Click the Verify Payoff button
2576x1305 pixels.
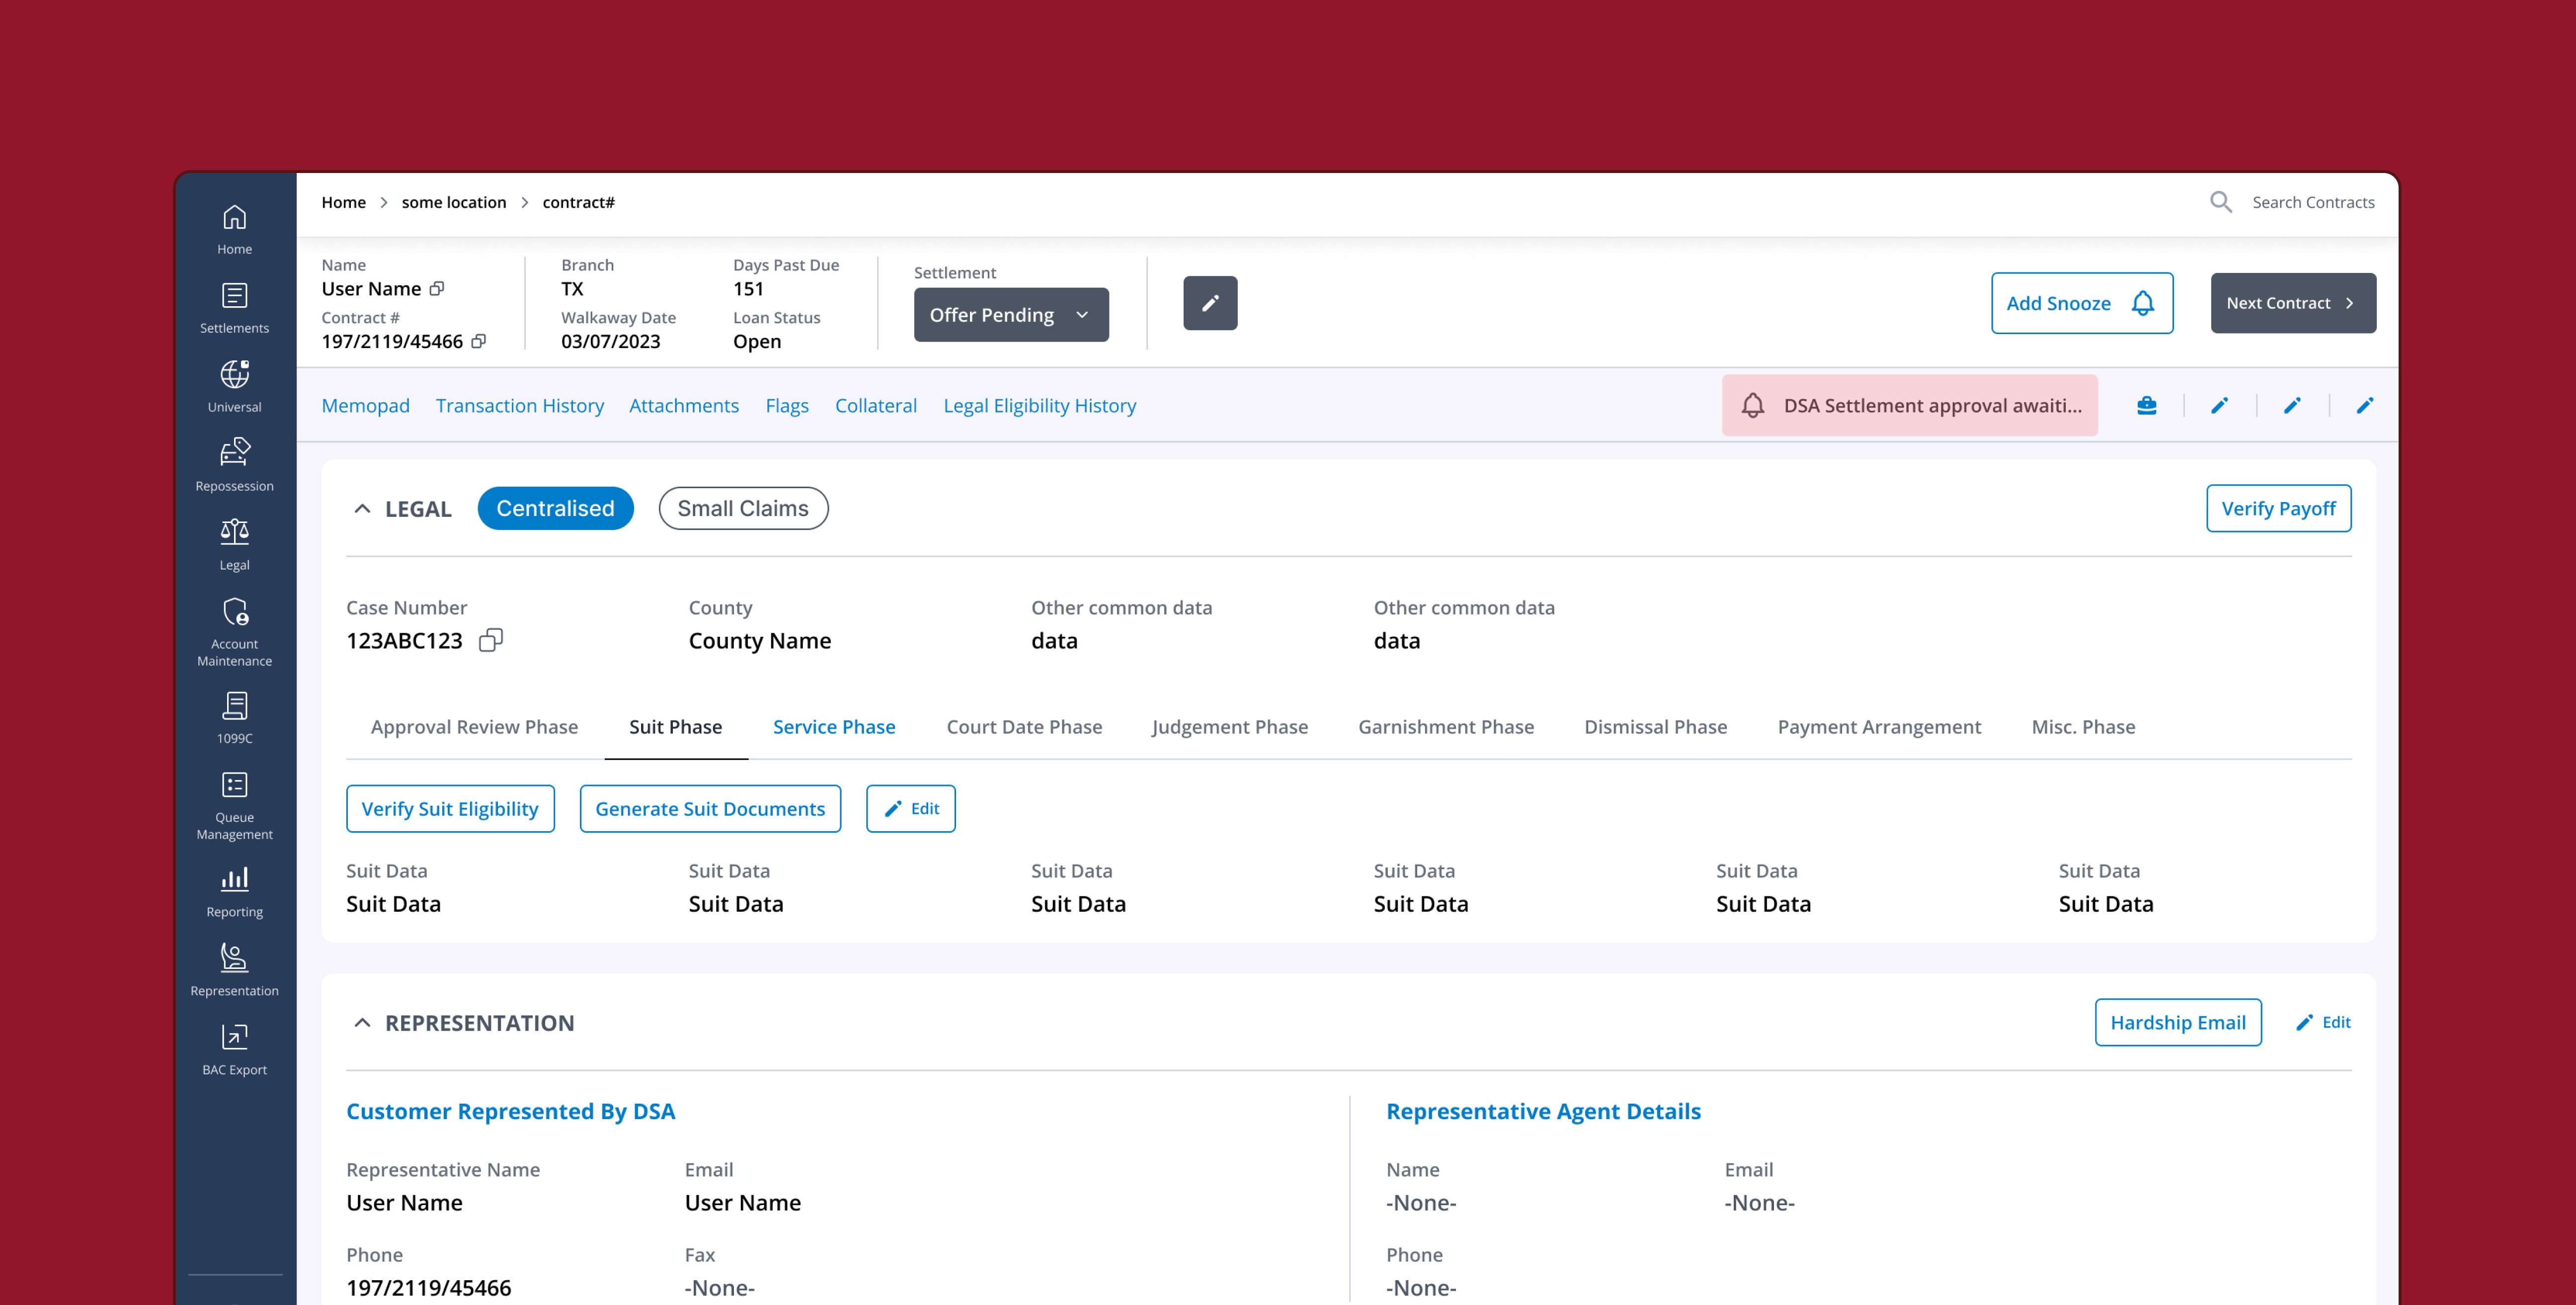(2278, 508)
